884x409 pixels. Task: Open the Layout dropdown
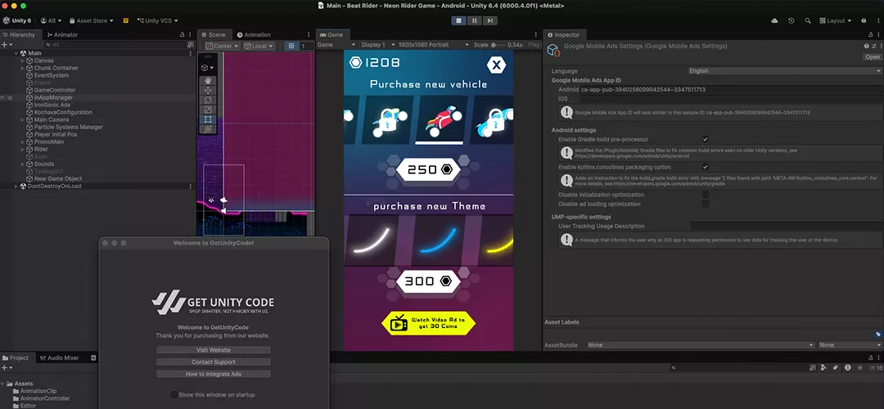(836, 20)
